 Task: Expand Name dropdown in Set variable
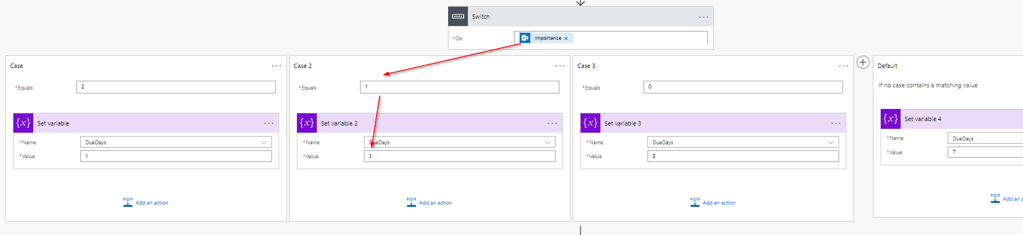pyautogui.click(x=264, y=143)
